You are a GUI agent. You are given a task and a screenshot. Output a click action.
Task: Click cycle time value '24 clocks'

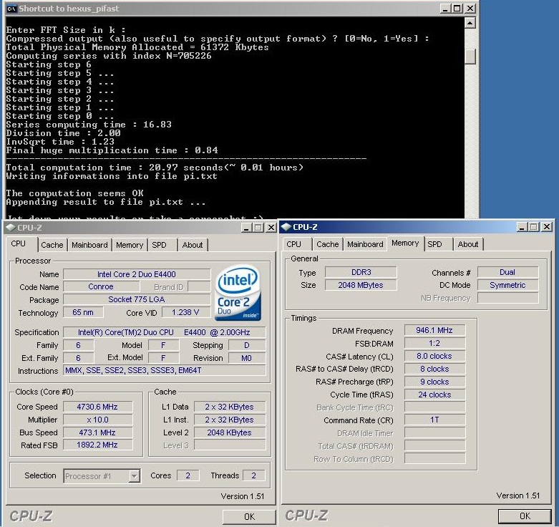435,395
